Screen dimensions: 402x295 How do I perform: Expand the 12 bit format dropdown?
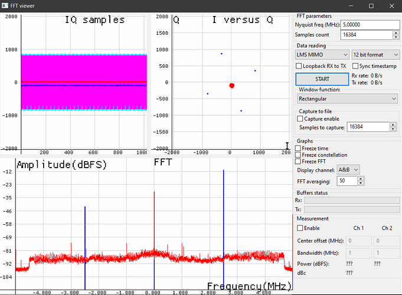[375, 54]
